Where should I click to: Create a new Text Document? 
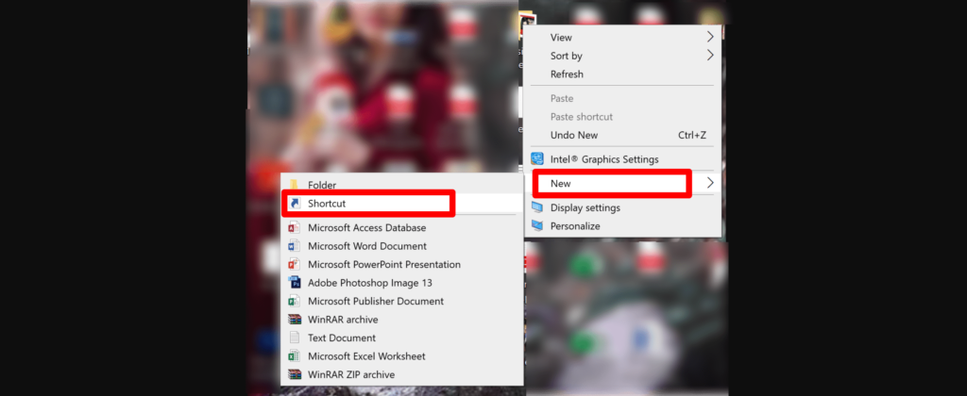401,338
